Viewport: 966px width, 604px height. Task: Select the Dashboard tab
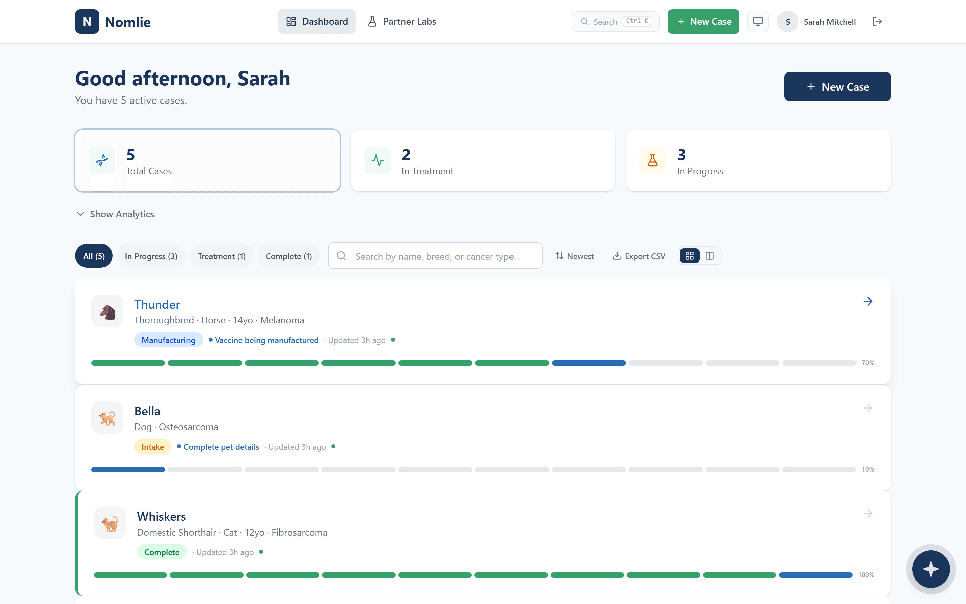(317, 21)
